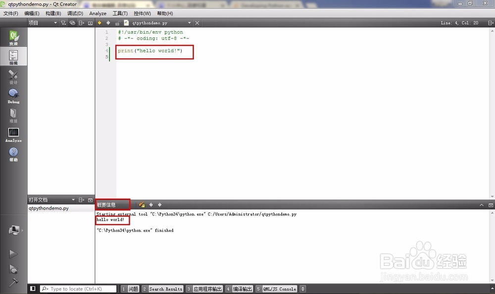Split the Open Documents panel

point(82,200)
